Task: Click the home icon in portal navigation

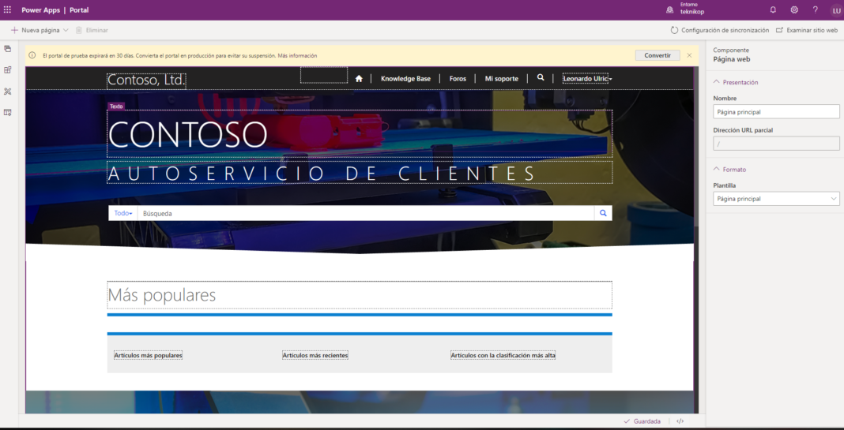Action: (359, 78)
